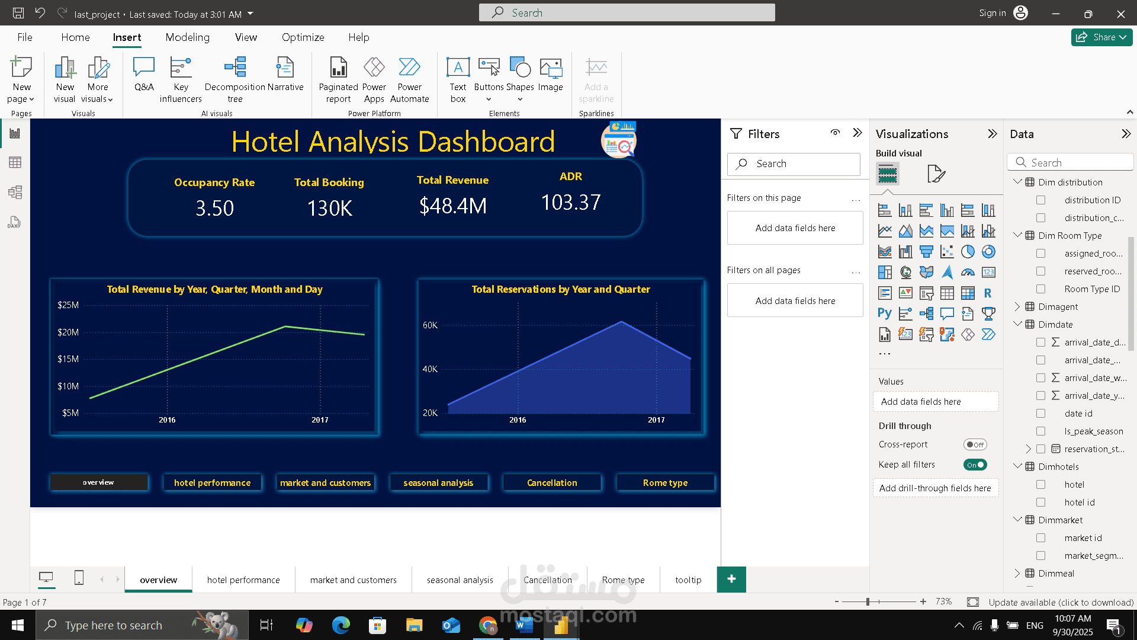Expand the Dimagent table
This screenshot has height=640, width=1137.
click(1017, 306)
